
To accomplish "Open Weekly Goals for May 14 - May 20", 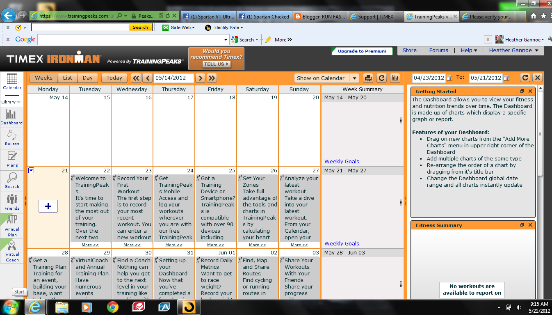I will pos(342,161).
